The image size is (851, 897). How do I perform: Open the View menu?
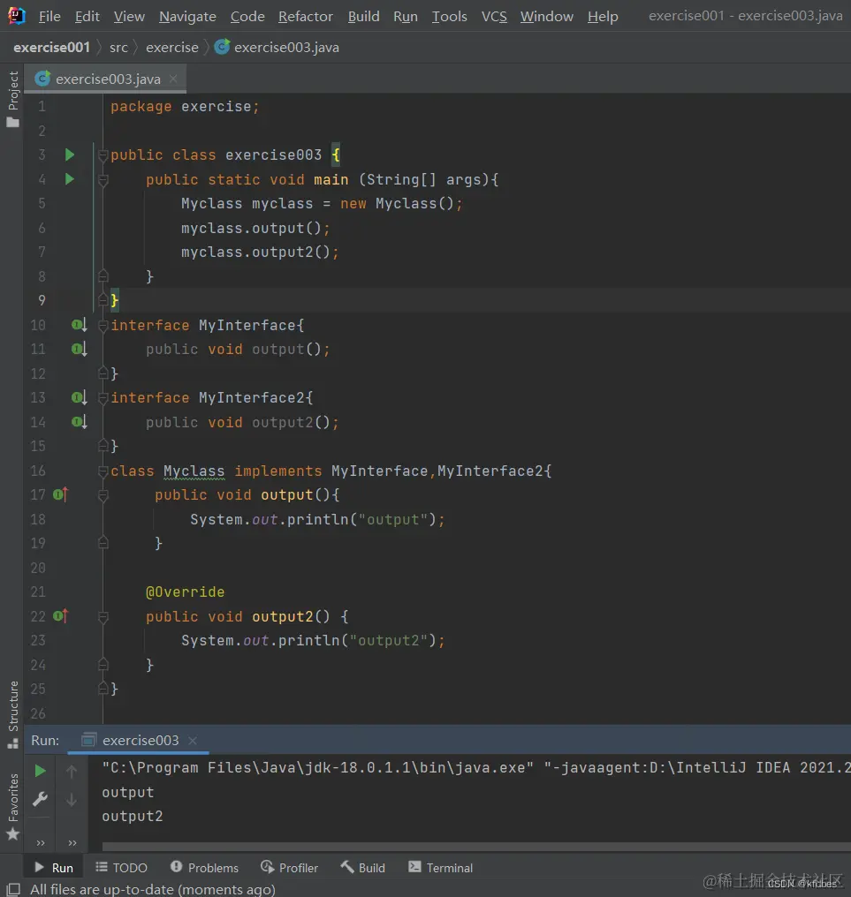pyautogui.click(x=129, y=17)
